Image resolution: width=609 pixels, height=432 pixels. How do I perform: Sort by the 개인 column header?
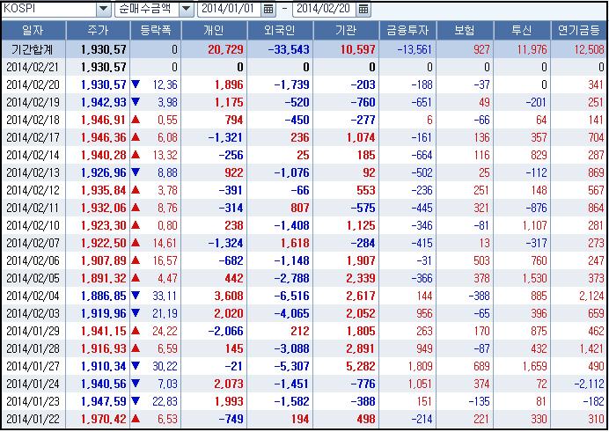coord(214,31)
